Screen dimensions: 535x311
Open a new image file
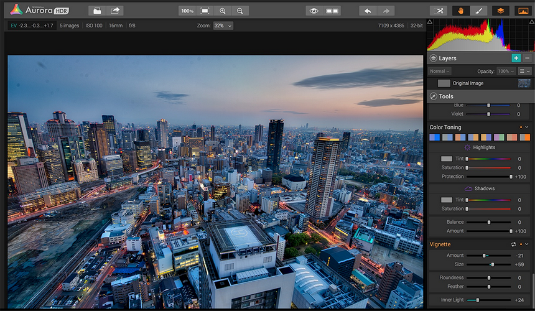coord(97,11)
